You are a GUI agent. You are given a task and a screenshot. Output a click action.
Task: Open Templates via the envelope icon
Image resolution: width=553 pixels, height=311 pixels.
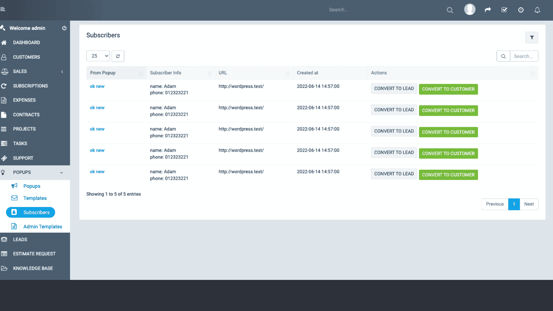pos(14,198)
